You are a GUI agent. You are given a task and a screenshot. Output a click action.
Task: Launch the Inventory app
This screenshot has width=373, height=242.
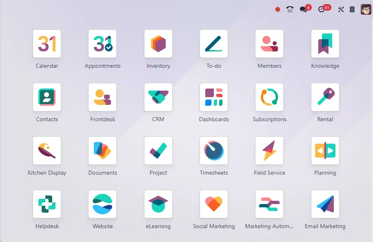(158, 44)
